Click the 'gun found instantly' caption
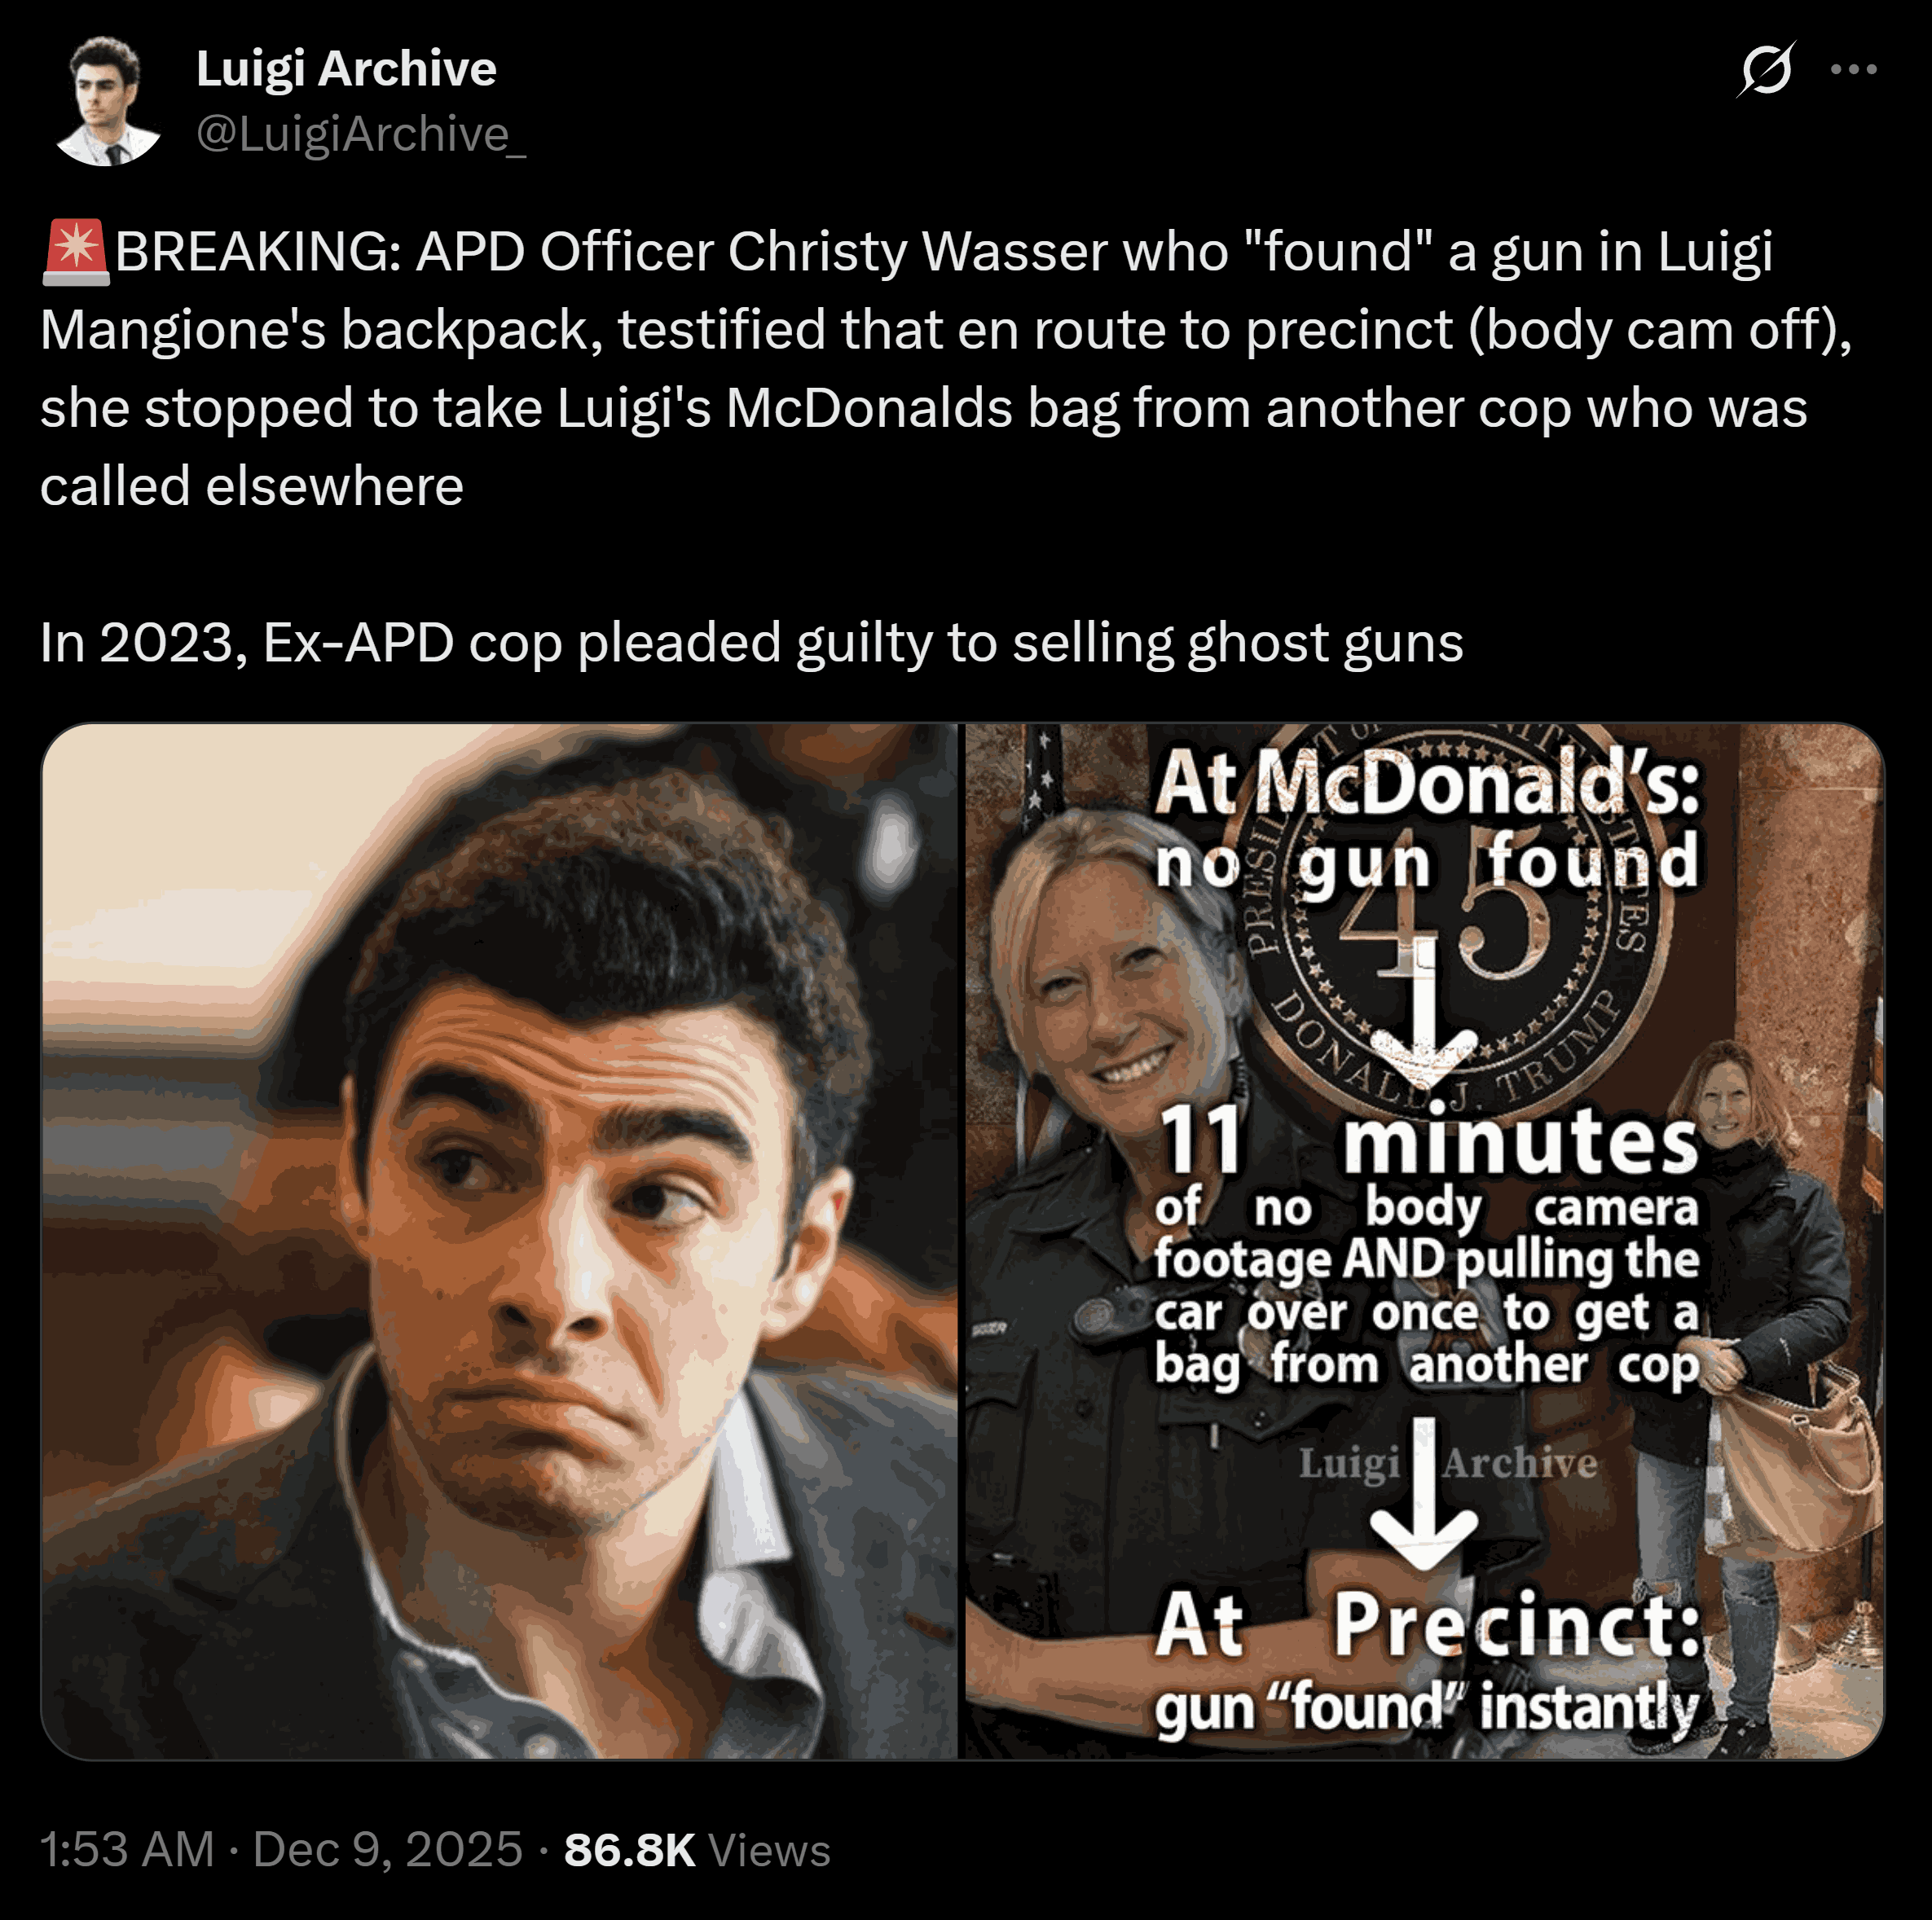This screenshot has width=1932, height=1920. click(x=1427, y=1708)
